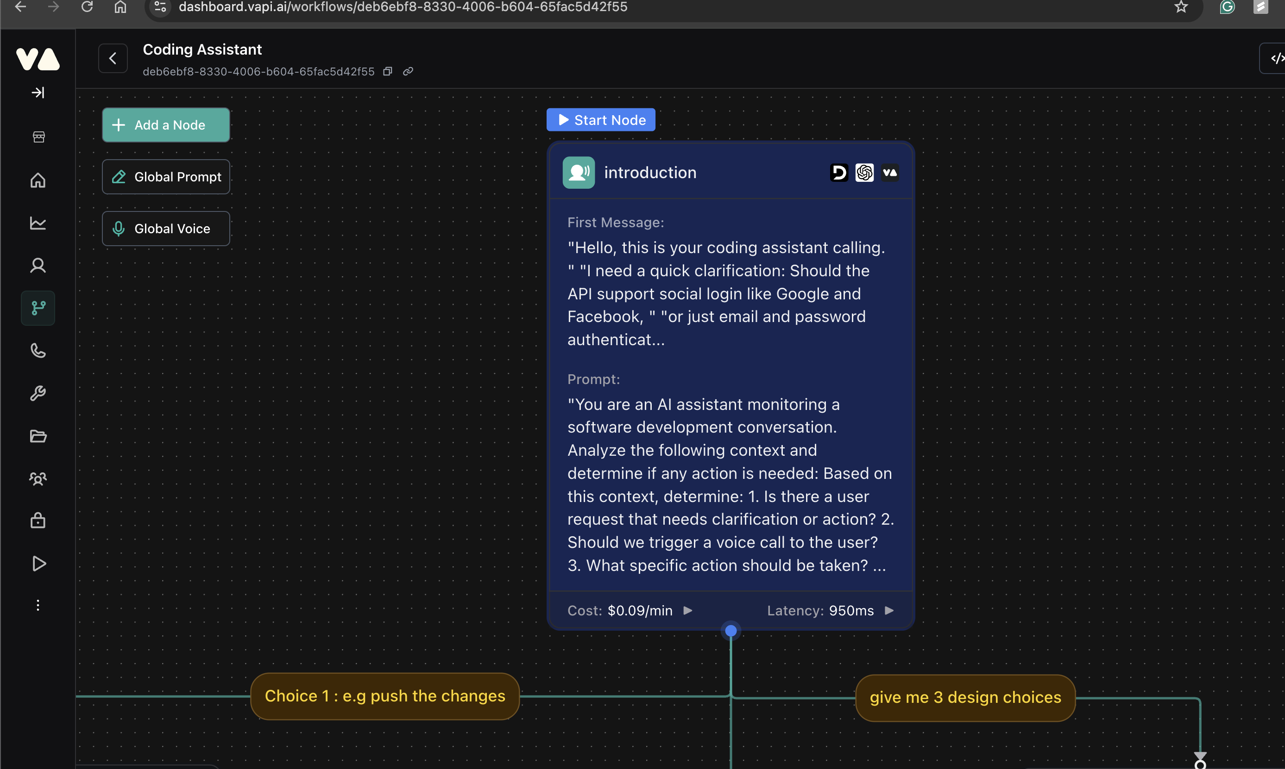1285x769 pixels.
Task: Expand the Latency 950ms breakdown arrow
Action: [889, 610]
